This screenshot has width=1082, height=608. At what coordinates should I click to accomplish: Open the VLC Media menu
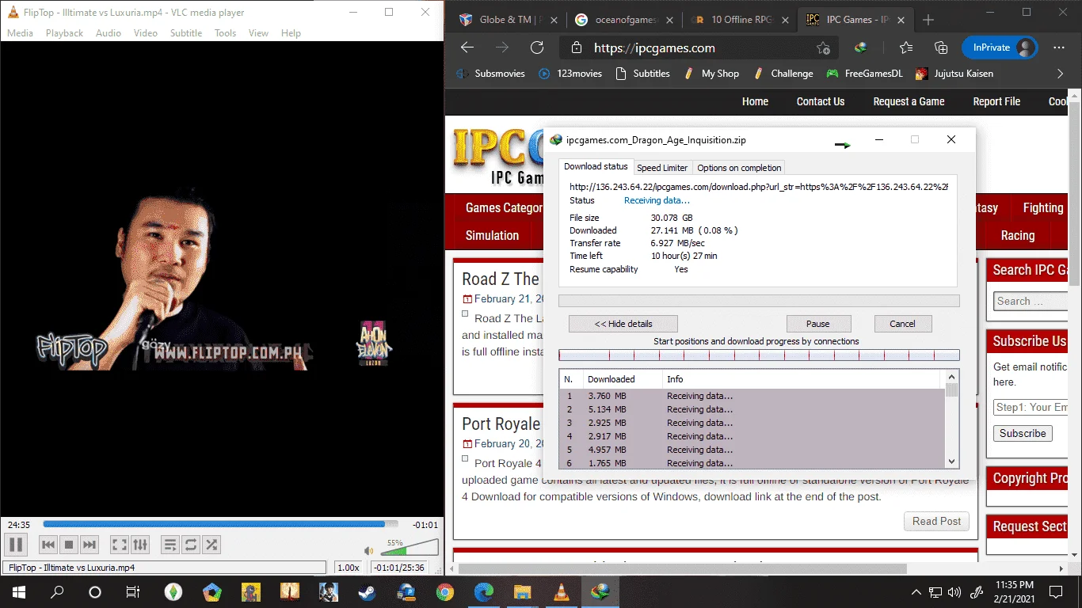(20, 33)
